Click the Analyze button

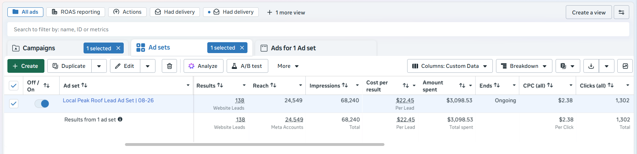point(203,66)
